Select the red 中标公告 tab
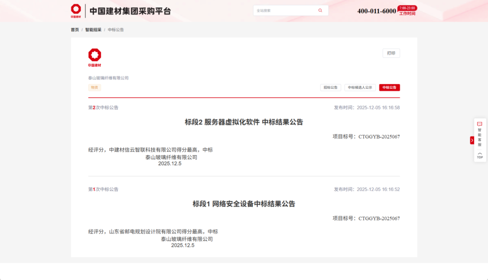The image size is (488, 280). 389,87
